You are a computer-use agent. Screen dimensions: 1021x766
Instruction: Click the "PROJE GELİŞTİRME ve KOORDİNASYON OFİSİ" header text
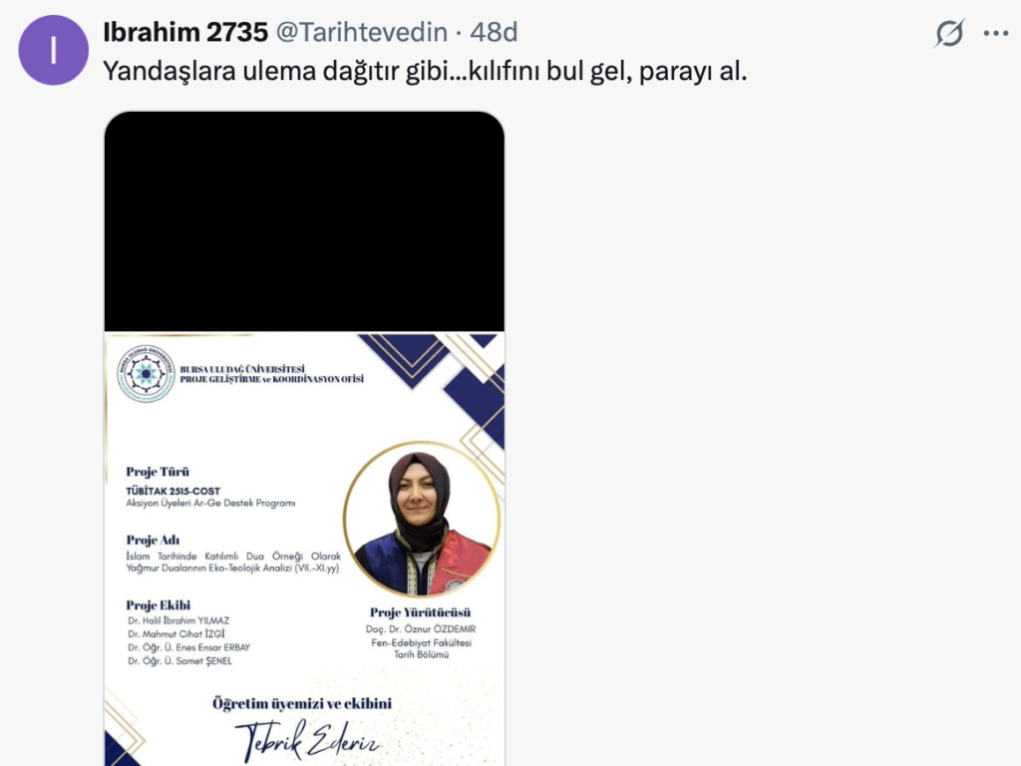[271, 379]
